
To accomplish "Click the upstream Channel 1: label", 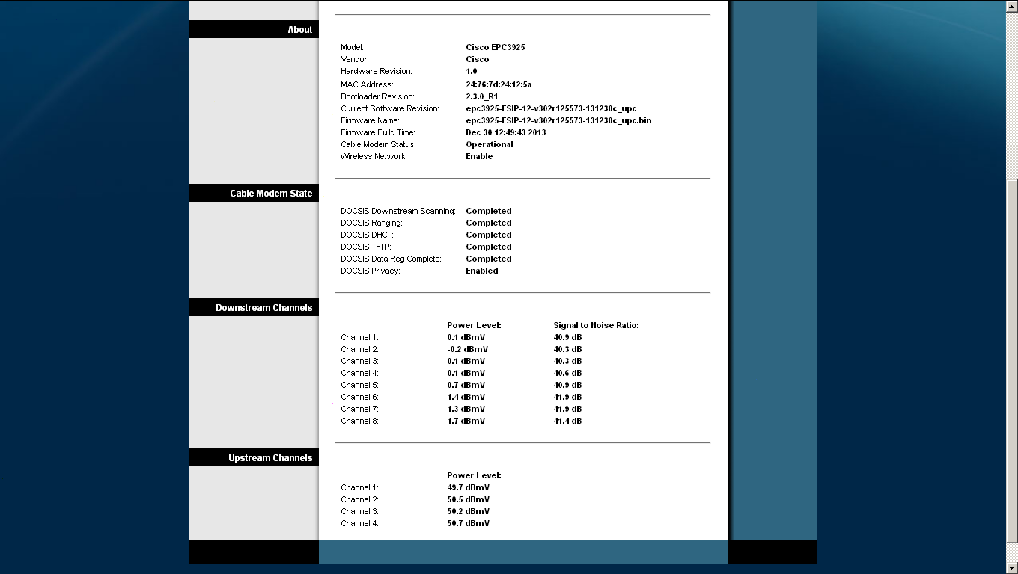I will [360, 487].
